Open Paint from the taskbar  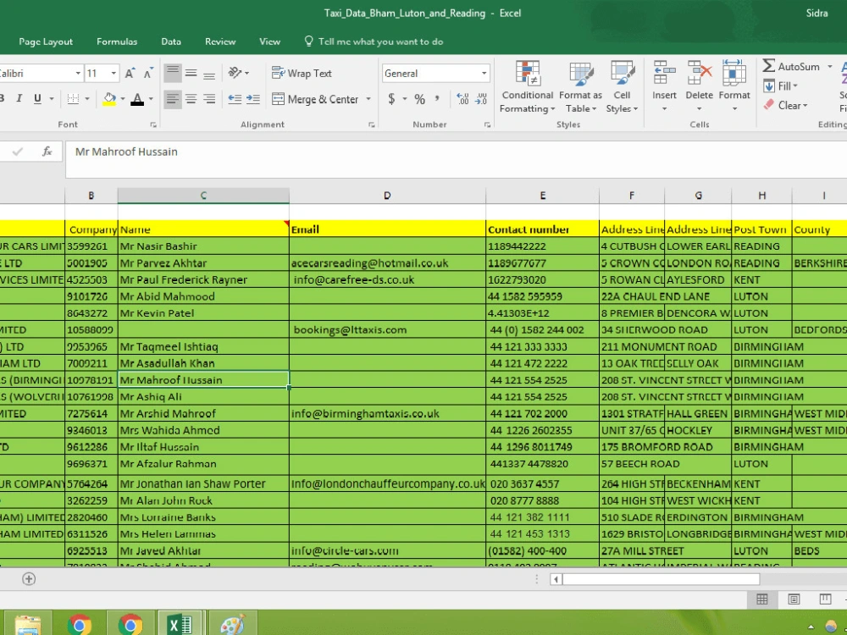pyautogui.click(x=233, y=624)
